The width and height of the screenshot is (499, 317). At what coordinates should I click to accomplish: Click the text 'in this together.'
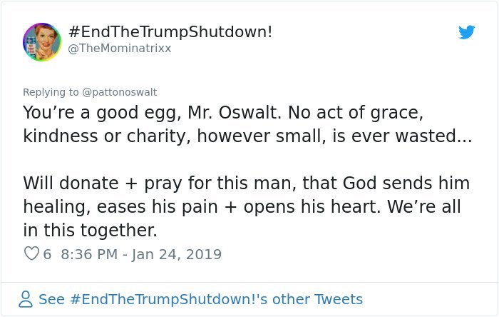tap(90, 231)
